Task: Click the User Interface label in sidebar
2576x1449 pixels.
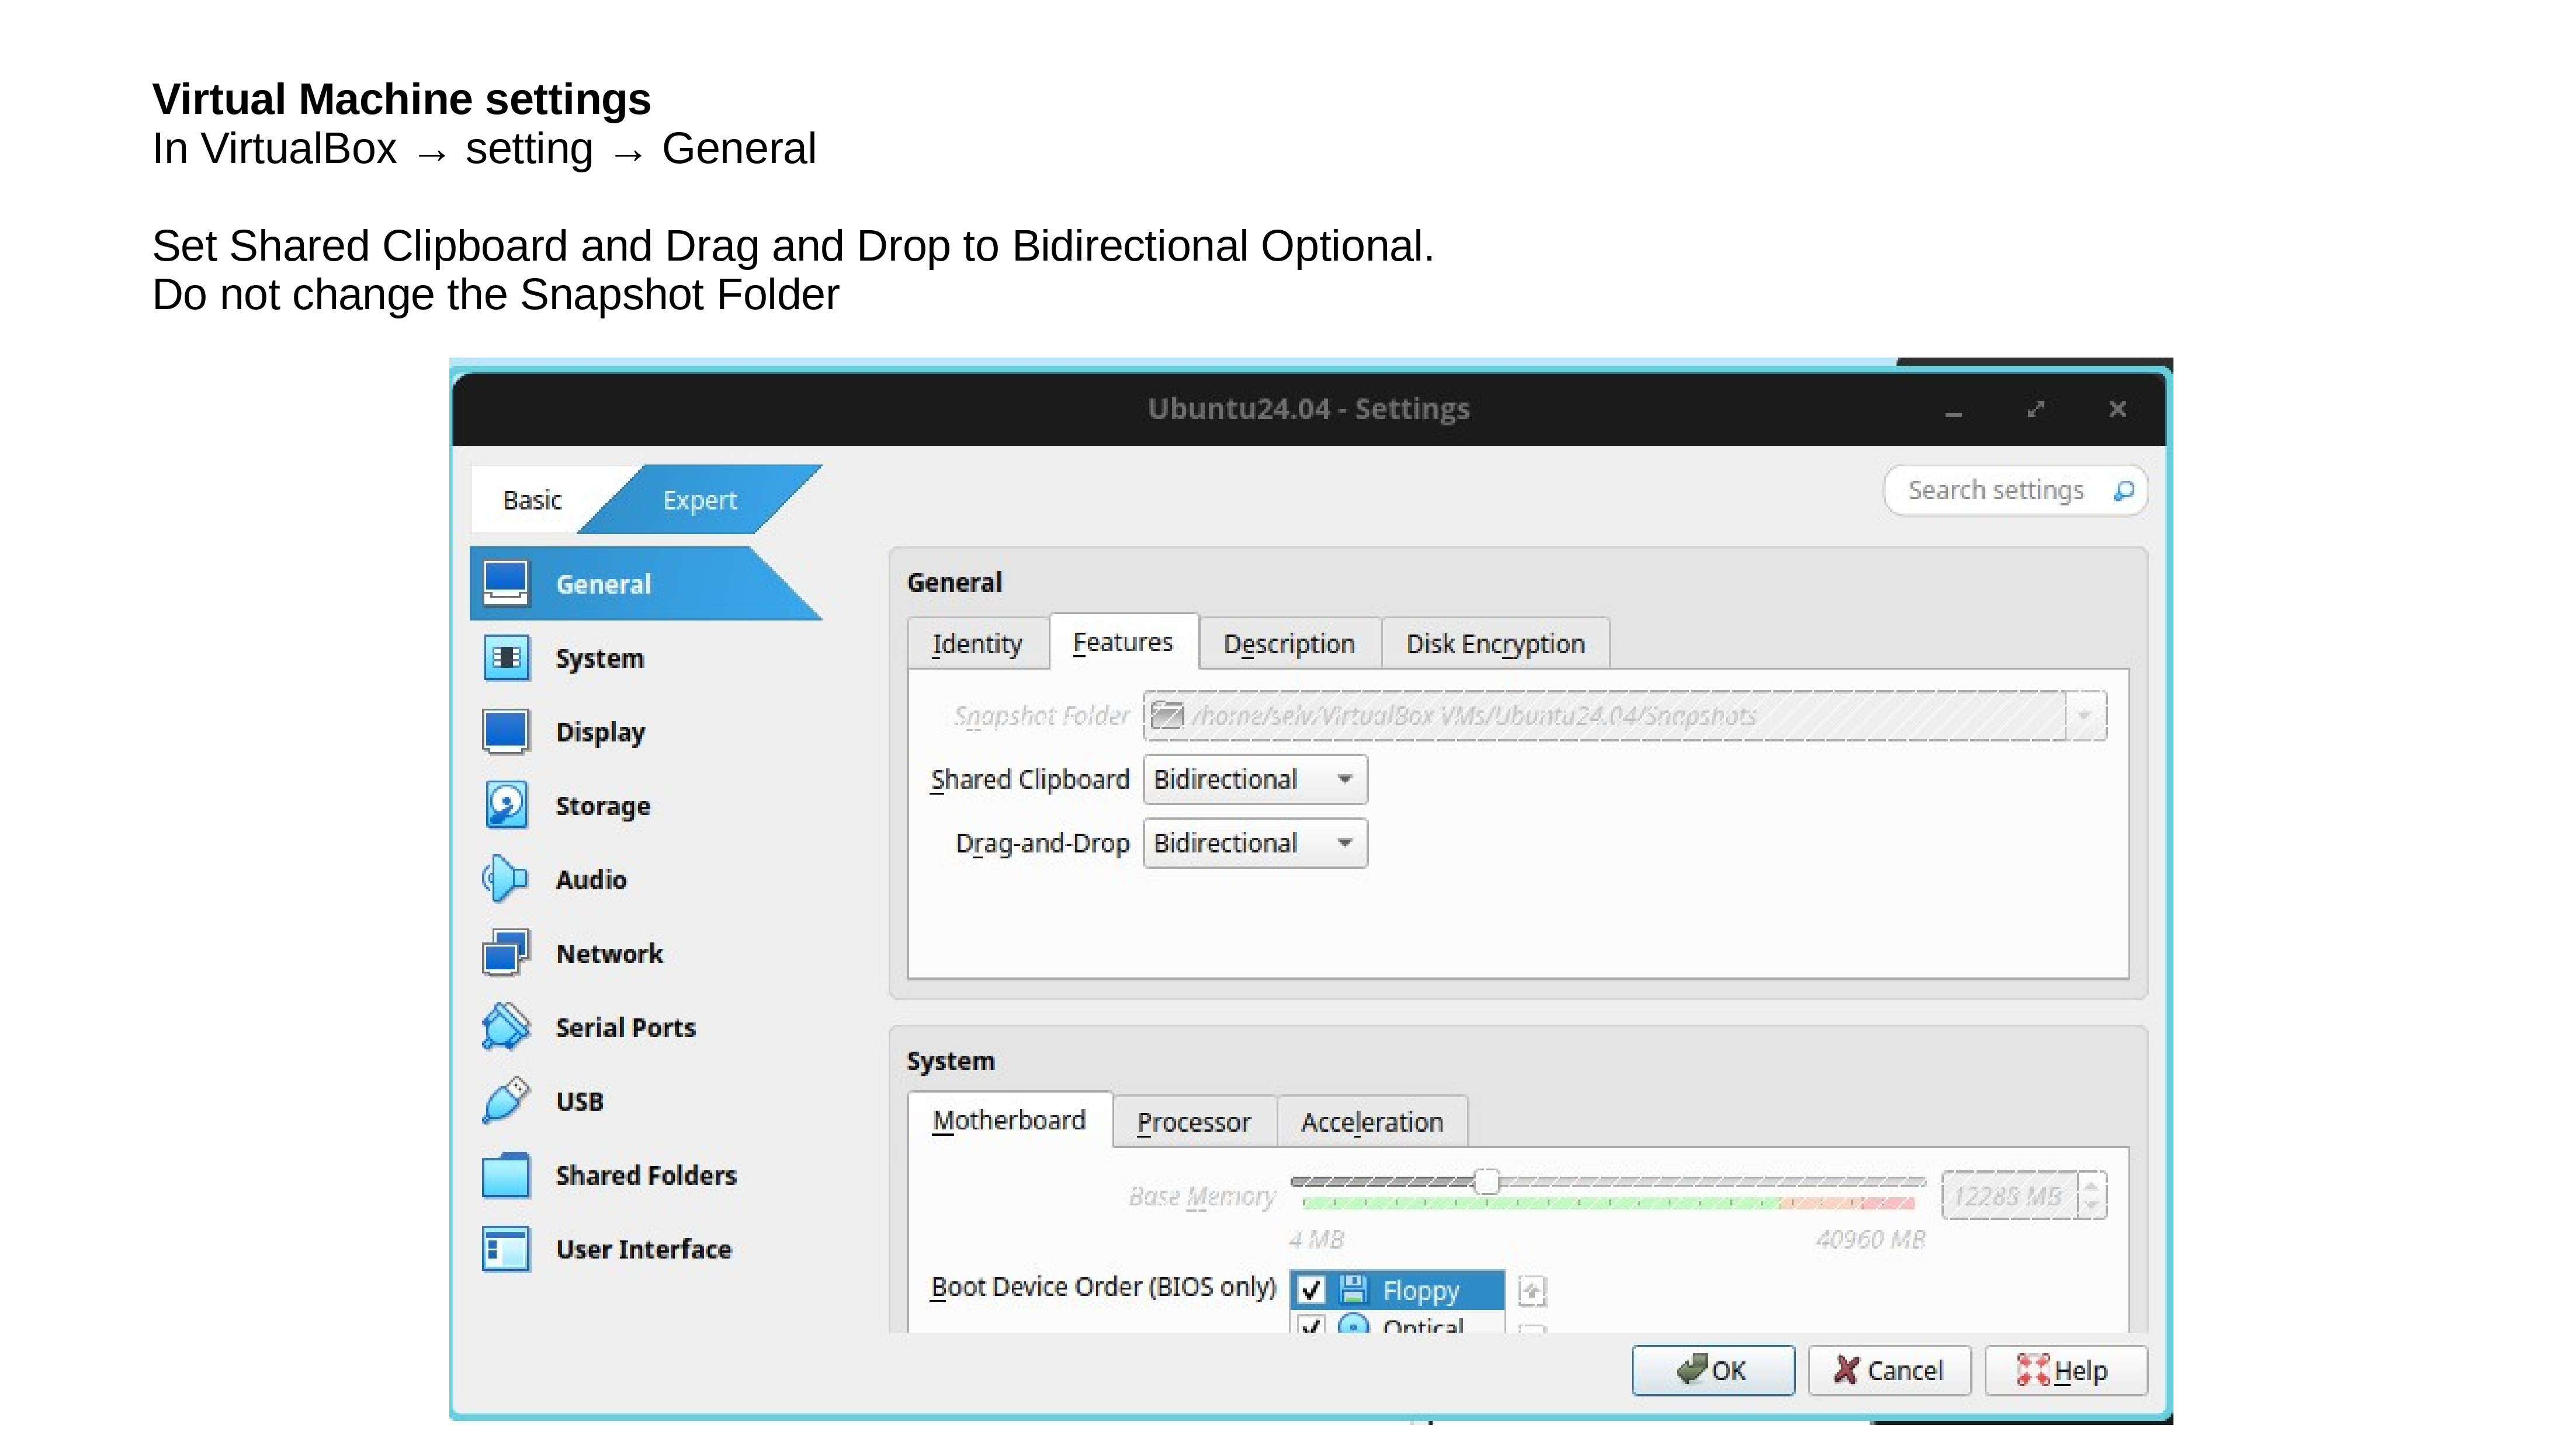Action: click(x=644, y=1249)
